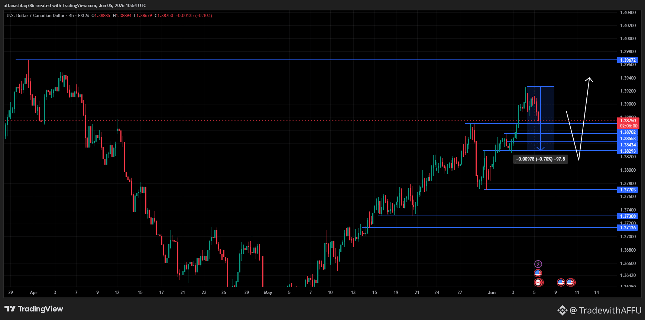Screen dimensions: 645x320
Task: Click date 24 on the time axis
Action: pyautogui.click(x=437, y=292)
